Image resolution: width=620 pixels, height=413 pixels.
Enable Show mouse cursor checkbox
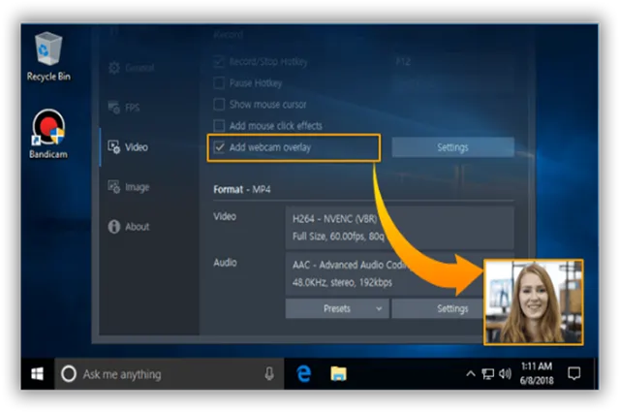click(219, 105)
